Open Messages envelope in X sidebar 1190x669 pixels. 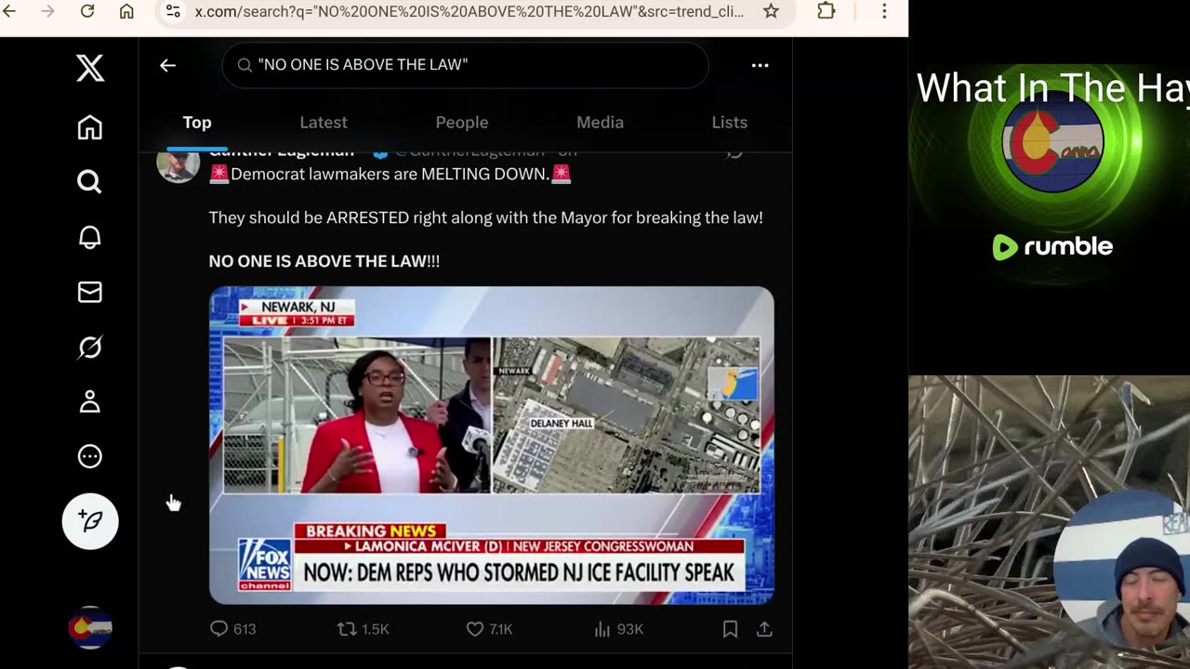pyautogui.click(x=90, y=292)
